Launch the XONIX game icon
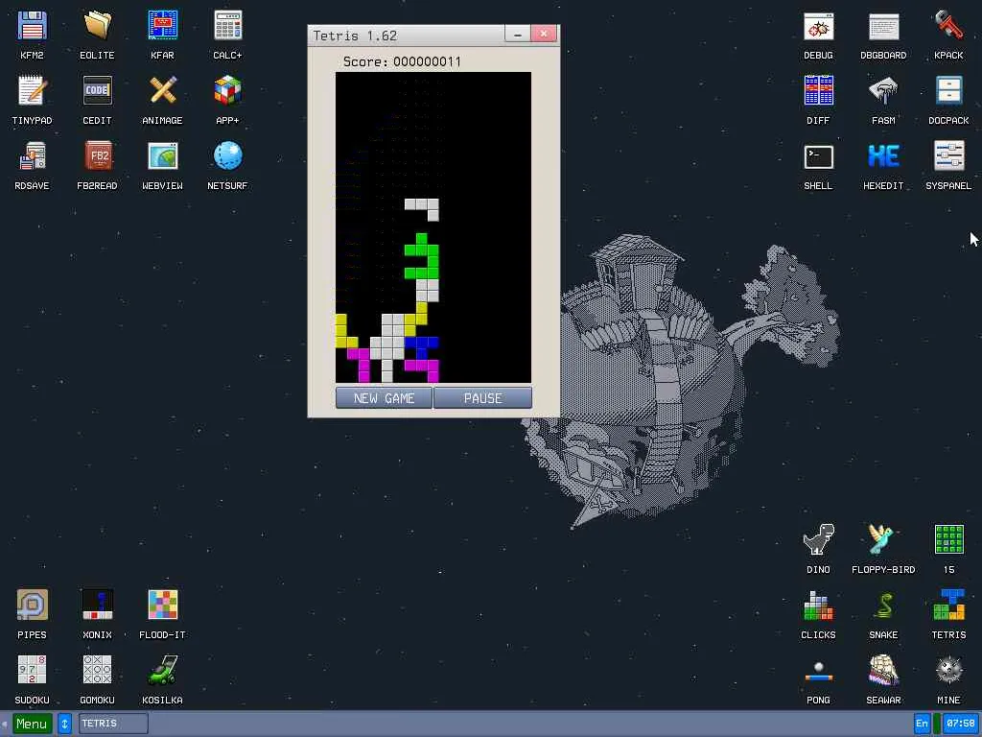The height and width of the screenshot is (737, 982). (x=97, y=606)
